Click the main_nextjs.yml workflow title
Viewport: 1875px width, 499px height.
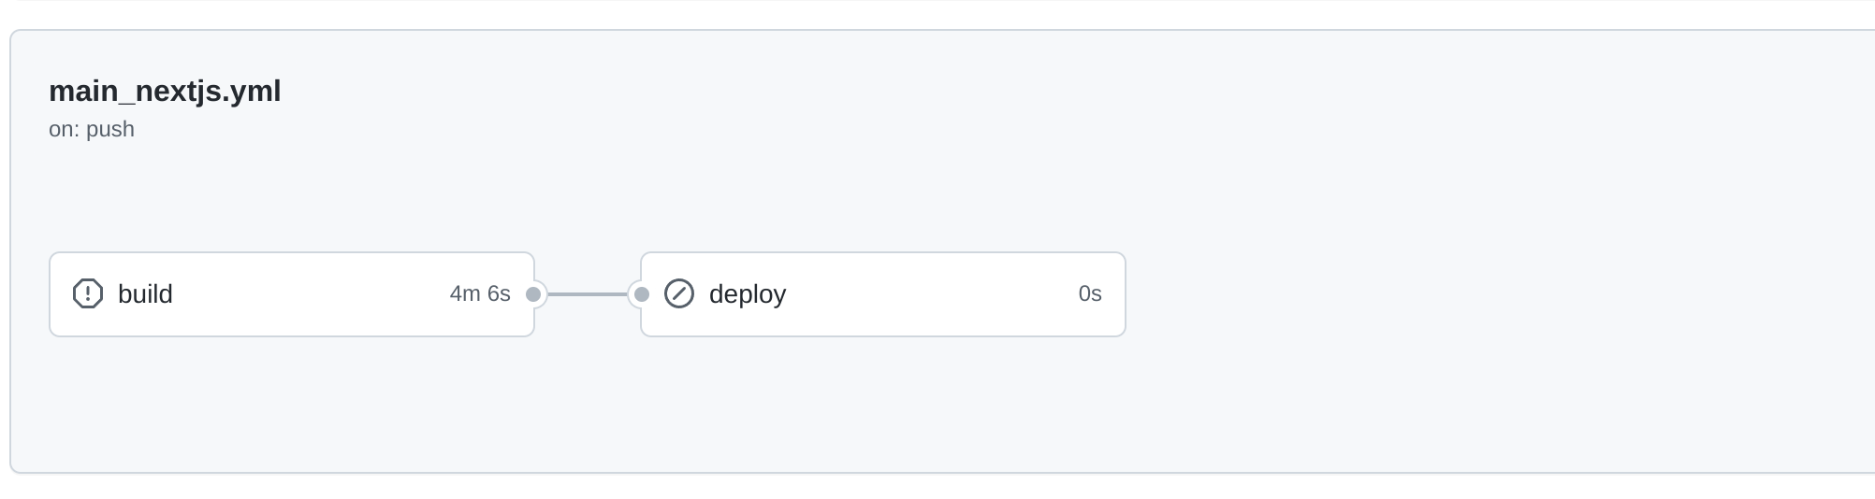(x=165, y=91)
